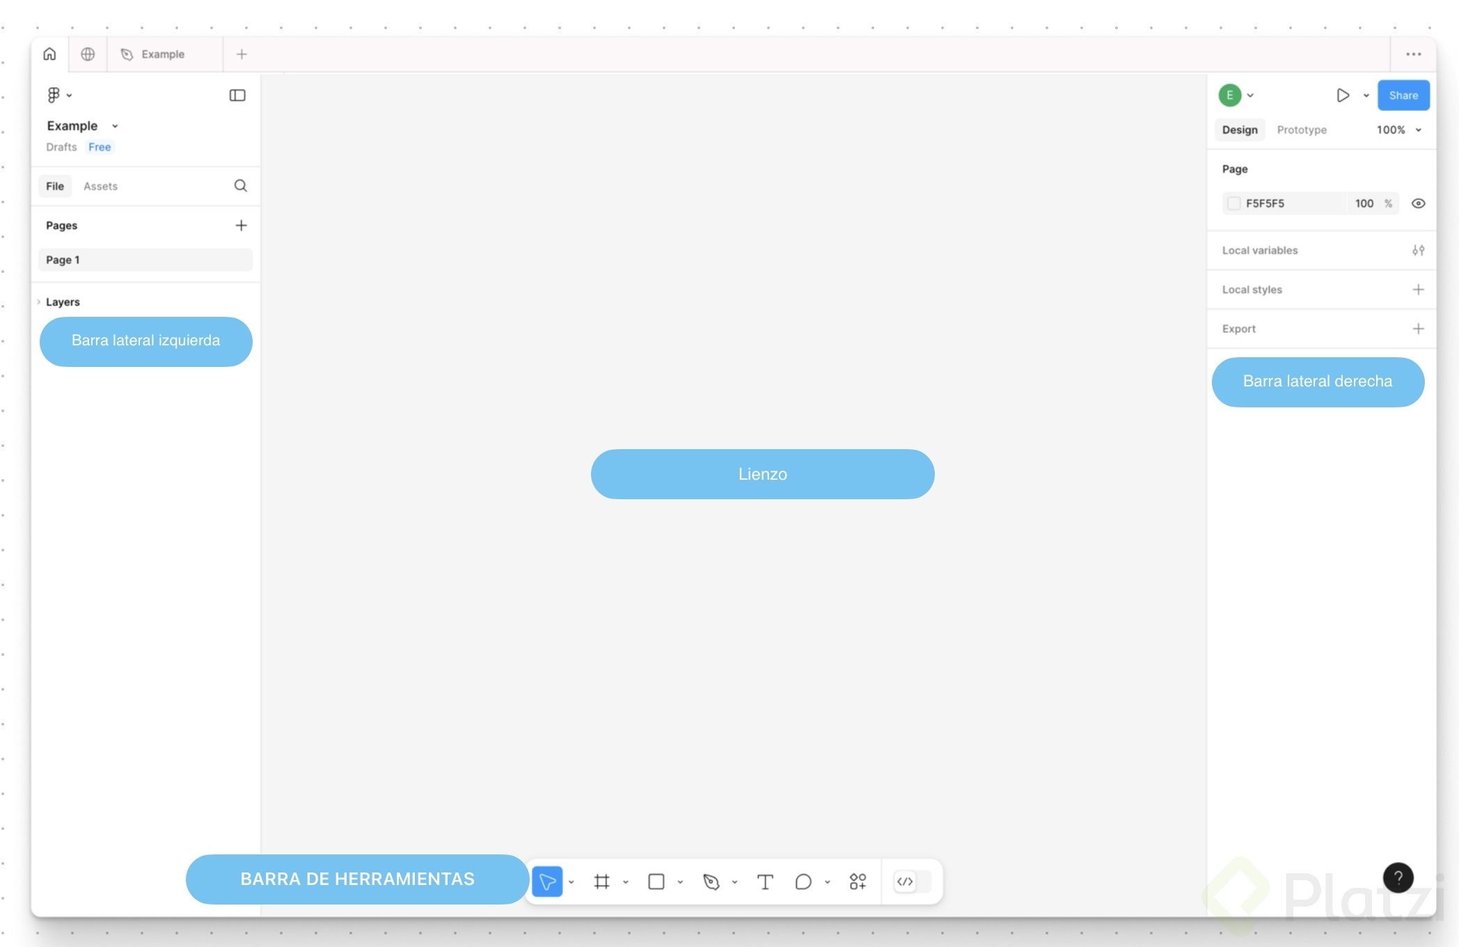Select the Text tool
Viewport: 1459px width, 947px height.
(765, 882)
